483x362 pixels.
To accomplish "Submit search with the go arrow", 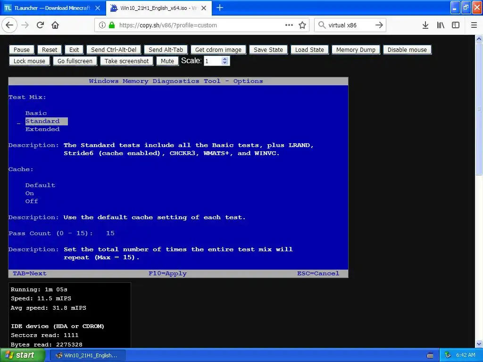I will (x=379, y=25).
